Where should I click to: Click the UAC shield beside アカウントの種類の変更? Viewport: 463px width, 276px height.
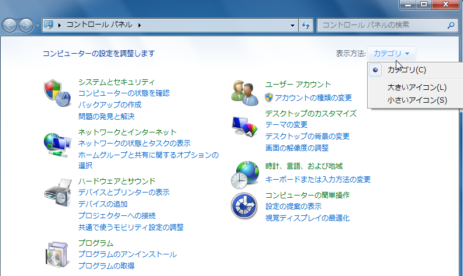click(269, 97)
